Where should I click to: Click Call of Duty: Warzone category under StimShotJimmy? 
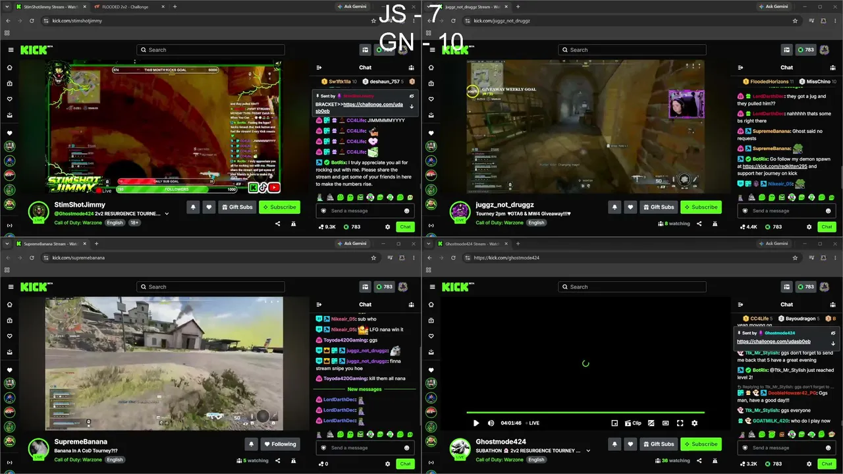78,223
